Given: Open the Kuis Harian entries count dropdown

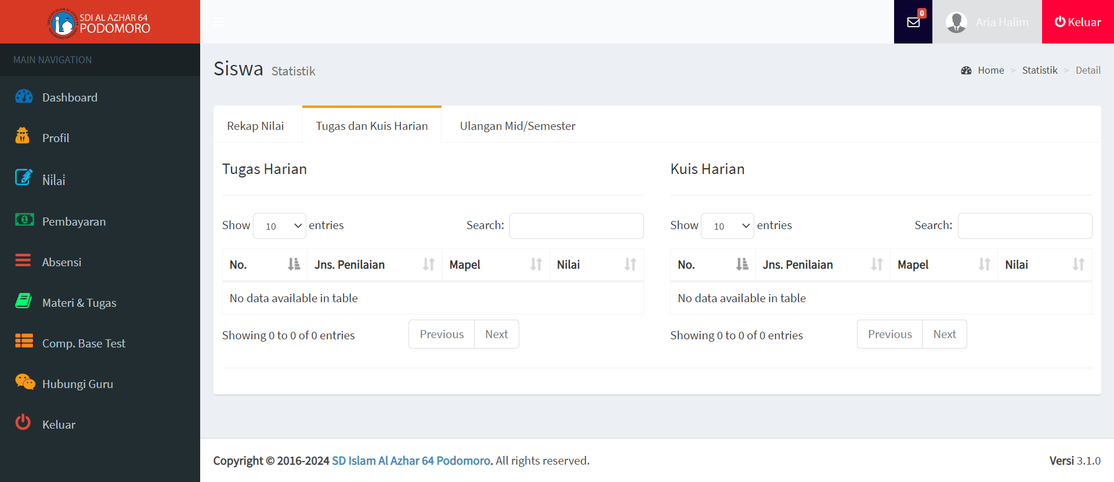Looking at the screenshot, I should 728,226.
